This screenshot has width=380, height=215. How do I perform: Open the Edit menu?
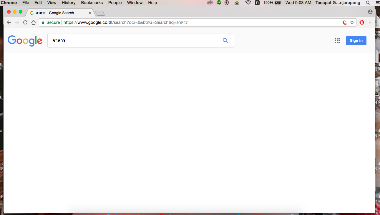pyautogui.click(x=38, y=3)
